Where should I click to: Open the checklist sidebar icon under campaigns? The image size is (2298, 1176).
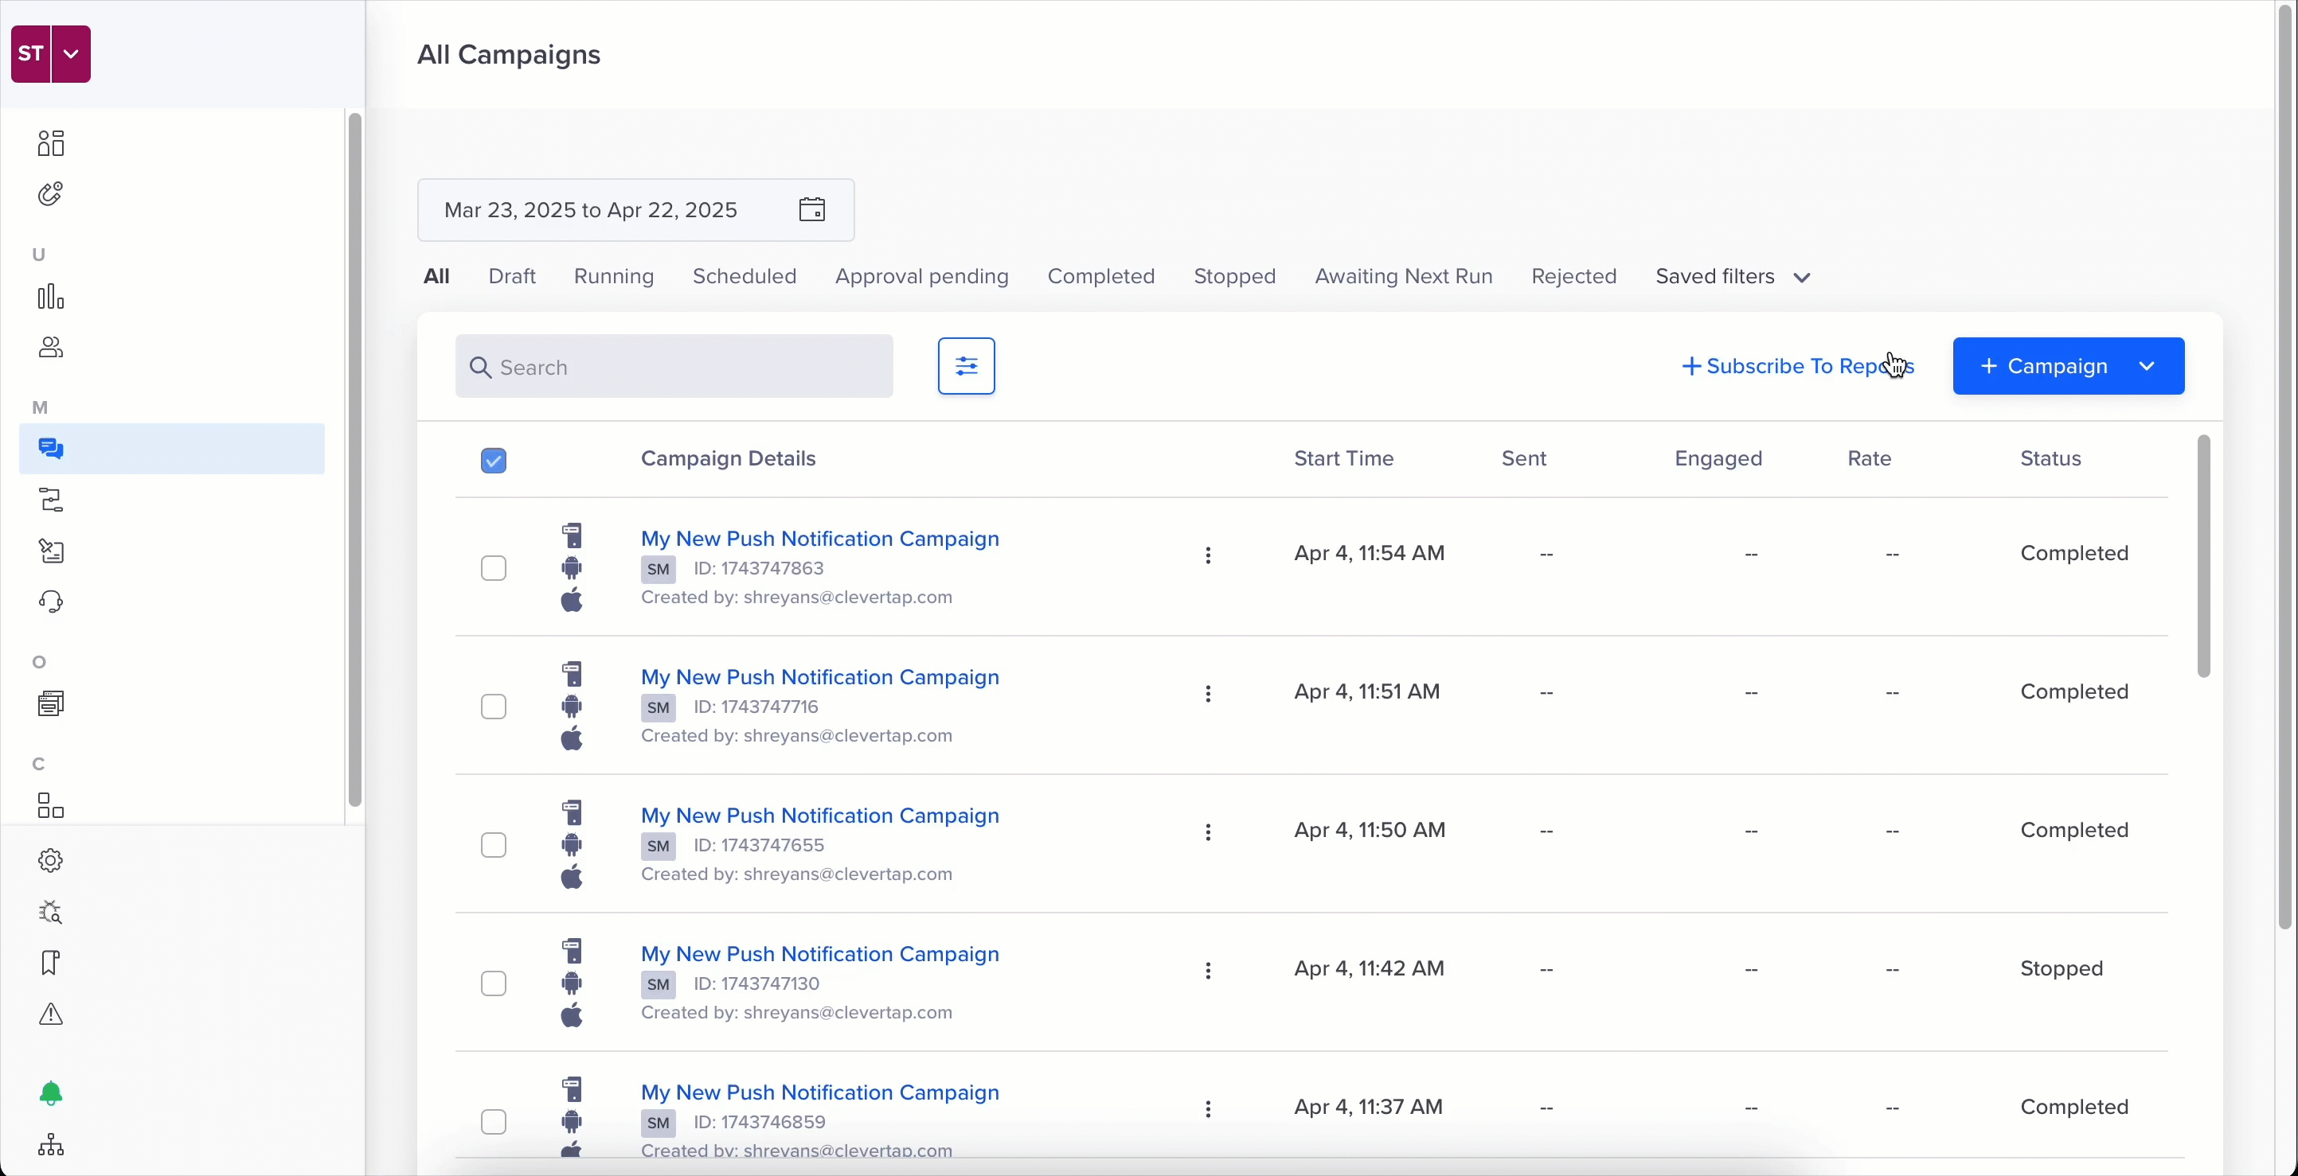coord(51,551)
